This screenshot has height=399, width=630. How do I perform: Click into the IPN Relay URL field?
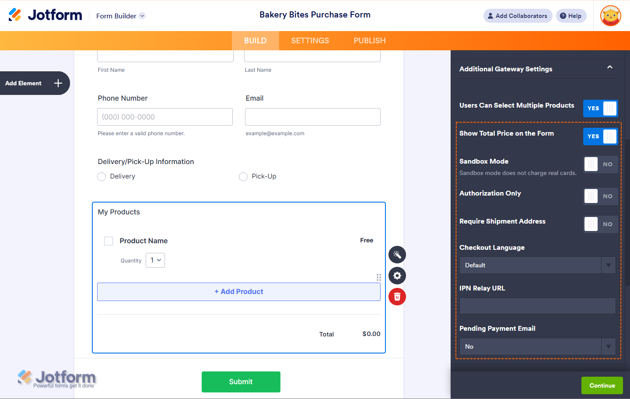pos(537,306)
